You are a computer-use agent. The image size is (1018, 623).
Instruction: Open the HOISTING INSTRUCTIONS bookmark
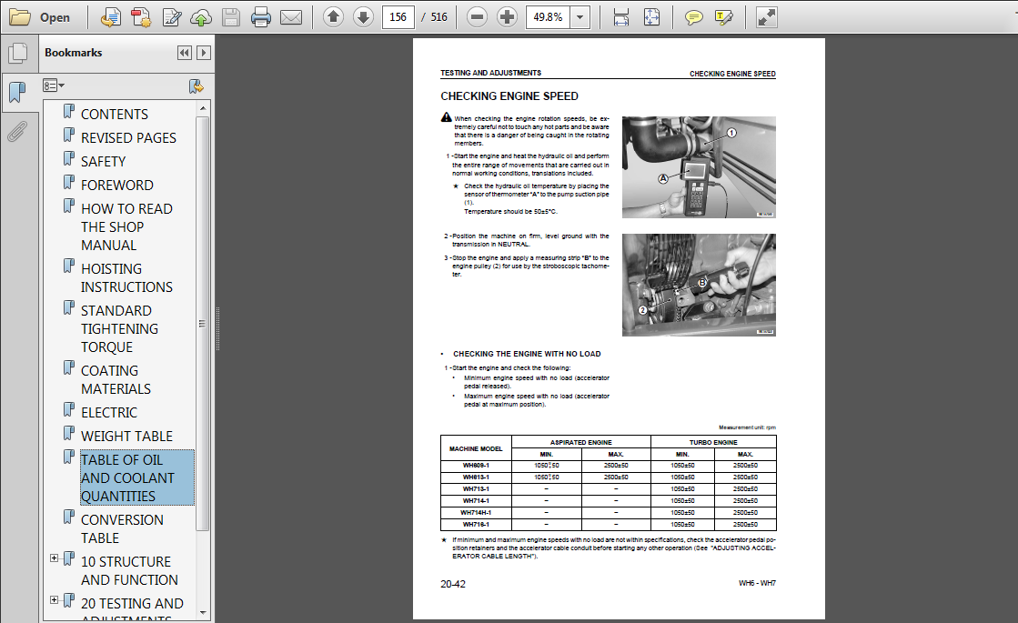pos(126,277)
